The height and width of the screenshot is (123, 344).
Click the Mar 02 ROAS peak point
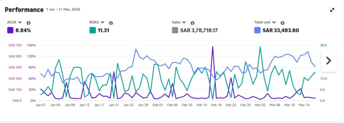tap(260, 47)
